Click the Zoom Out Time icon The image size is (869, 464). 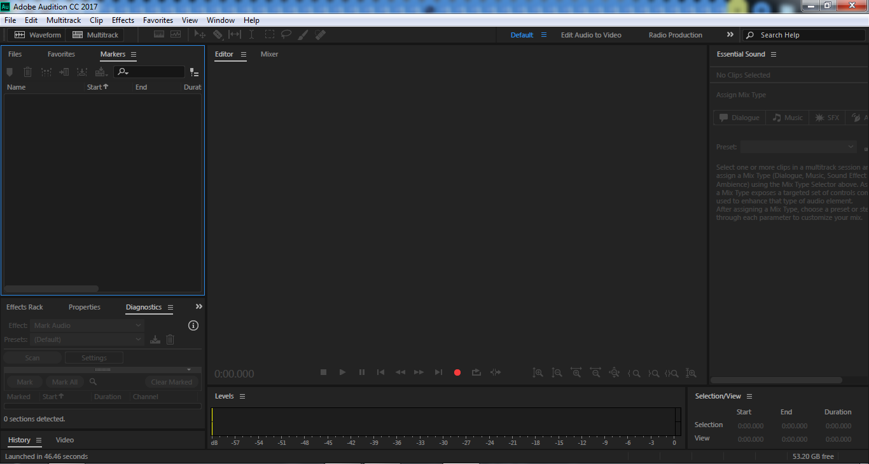(595, 373)
